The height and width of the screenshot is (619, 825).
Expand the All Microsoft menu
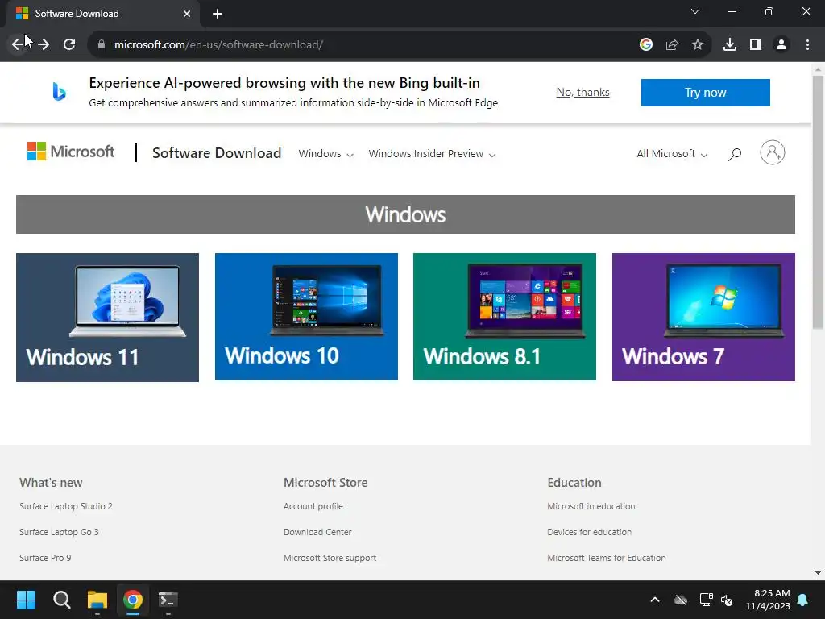(x=672, y=154)
